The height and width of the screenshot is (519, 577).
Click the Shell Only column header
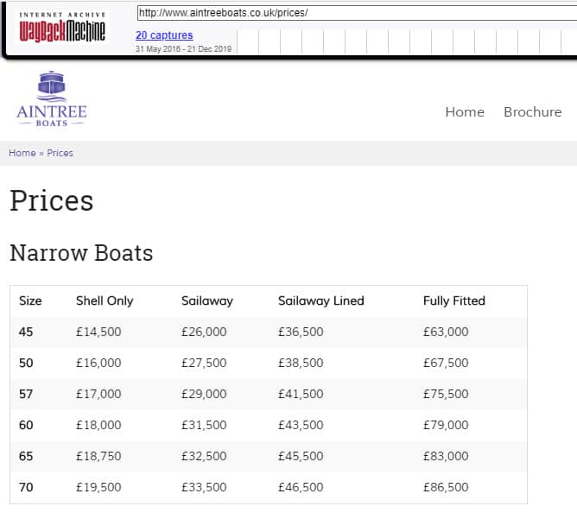(105, 301)
